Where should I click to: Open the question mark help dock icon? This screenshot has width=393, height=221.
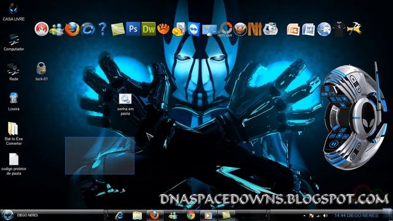(103, 29)
